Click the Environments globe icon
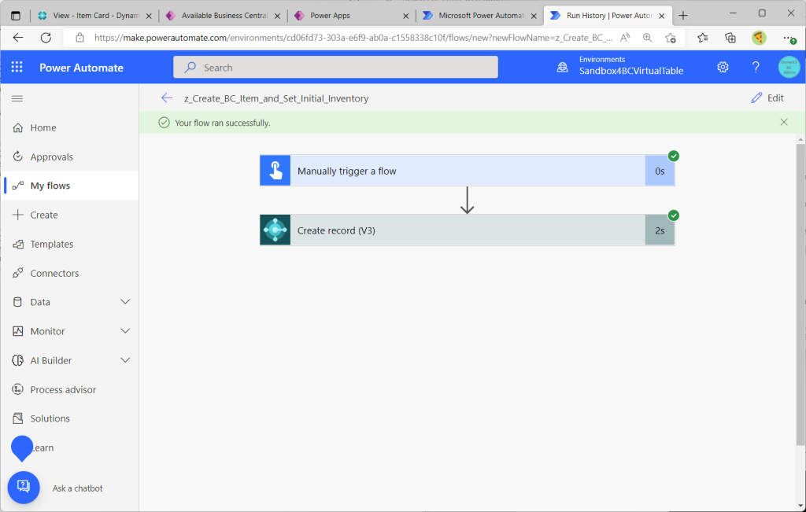The height and width of the screenshot is (512, 806). coord(562,68)
